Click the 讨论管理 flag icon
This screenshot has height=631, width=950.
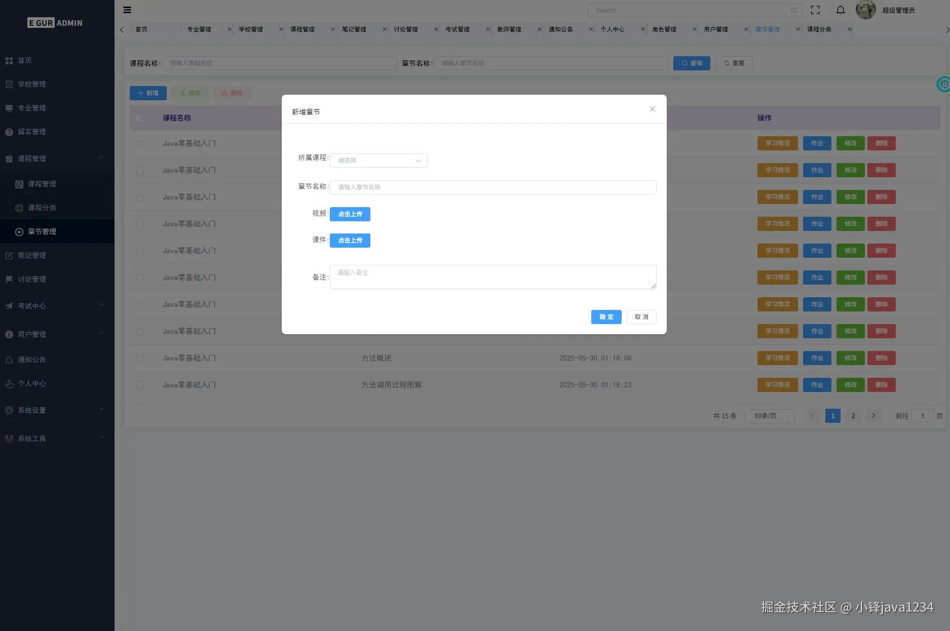(9, 279)
